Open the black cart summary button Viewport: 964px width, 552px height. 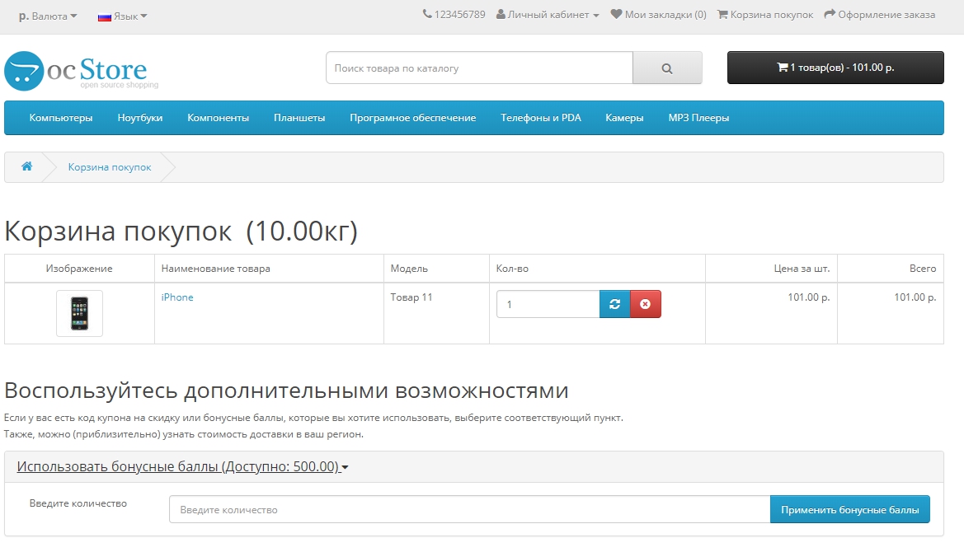(835, 68)
